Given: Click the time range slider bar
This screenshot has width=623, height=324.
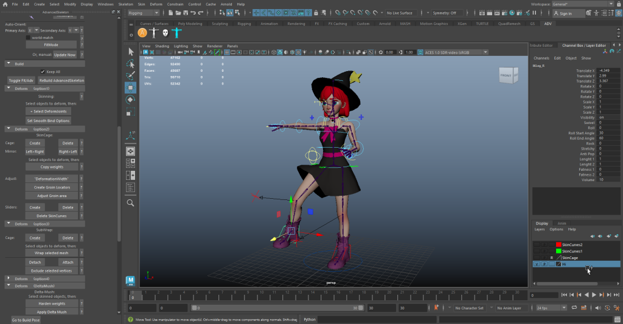Looking at the screenshot, I should 277,308.
